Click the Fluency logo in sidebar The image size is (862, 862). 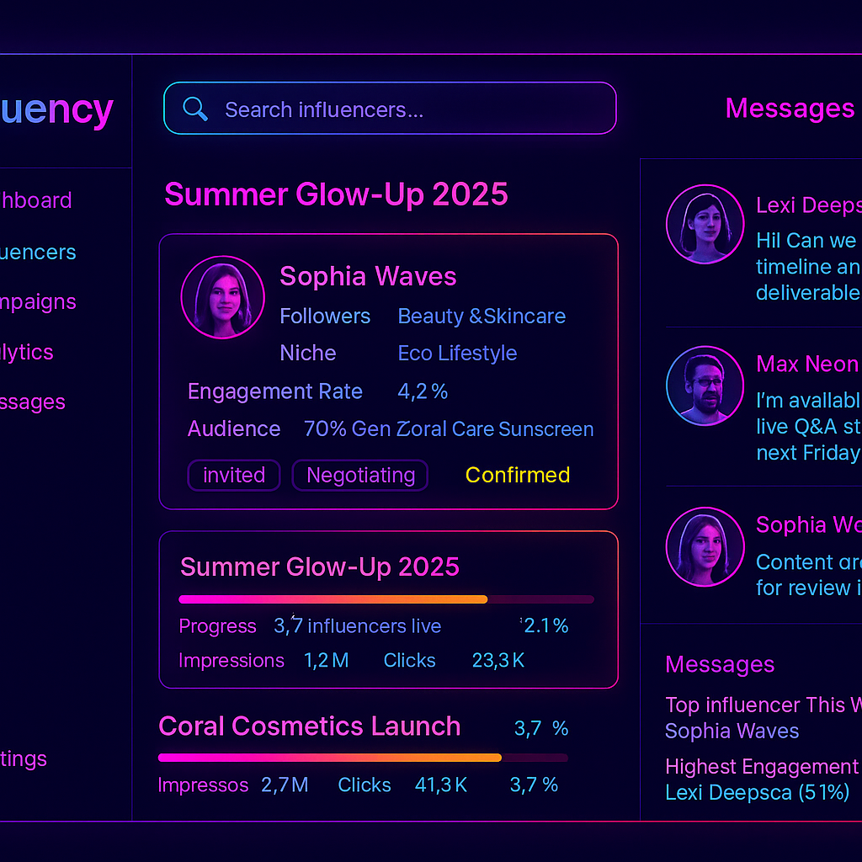57,110
